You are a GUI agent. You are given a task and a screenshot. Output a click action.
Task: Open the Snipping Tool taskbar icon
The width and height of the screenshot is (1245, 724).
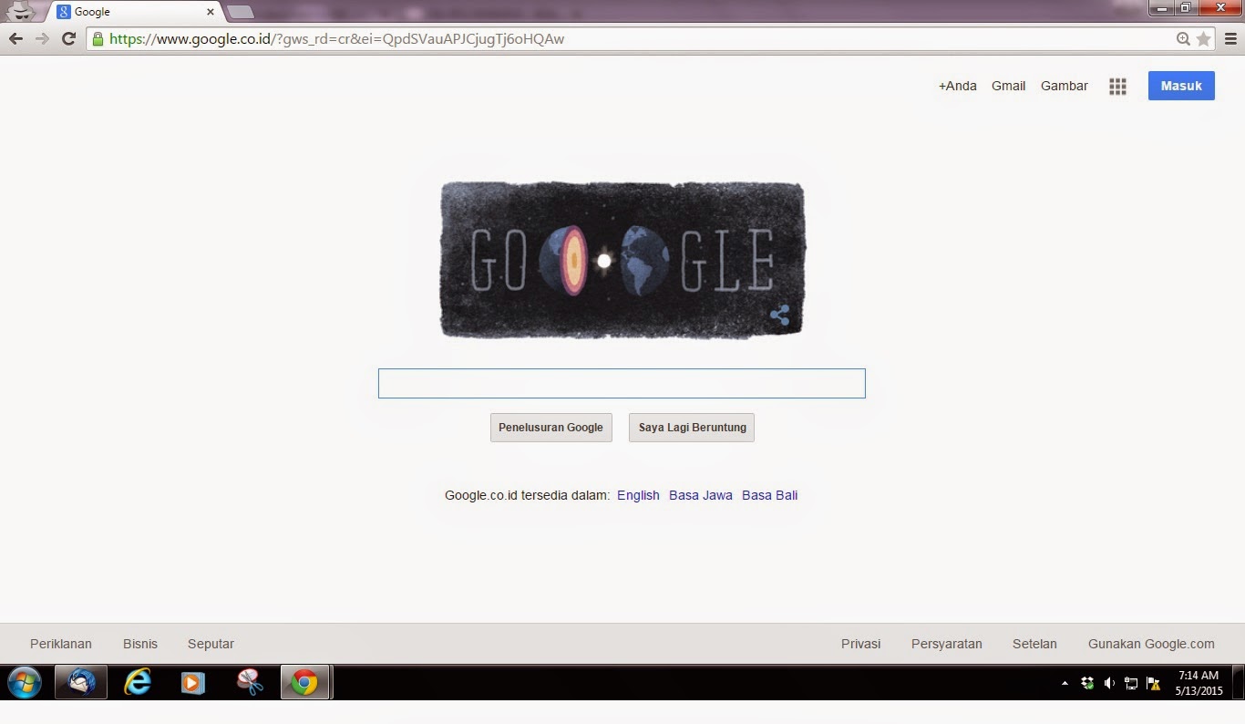point(249,682)
